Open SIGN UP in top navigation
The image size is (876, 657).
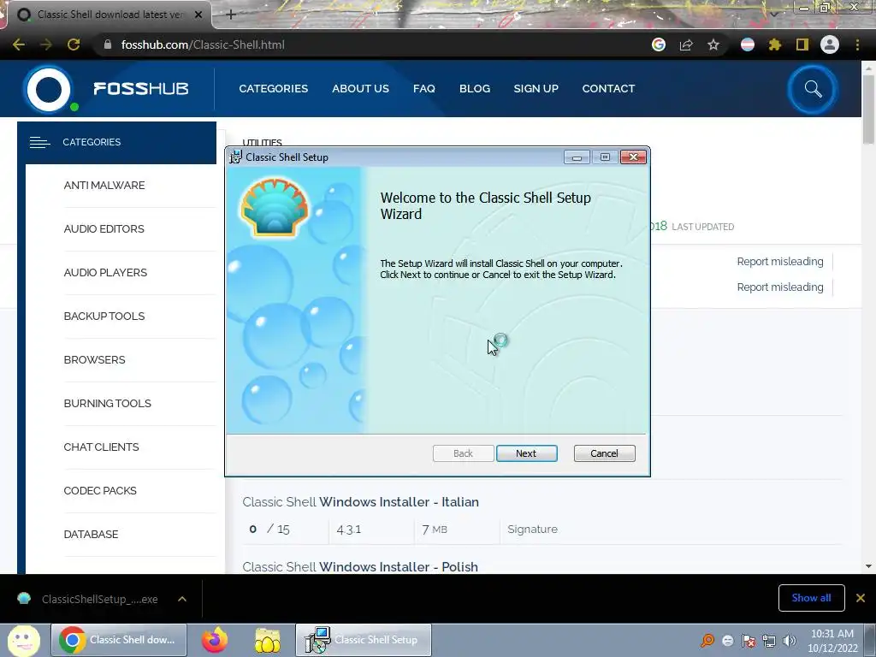pyautogui.click(x=536, y=88)
